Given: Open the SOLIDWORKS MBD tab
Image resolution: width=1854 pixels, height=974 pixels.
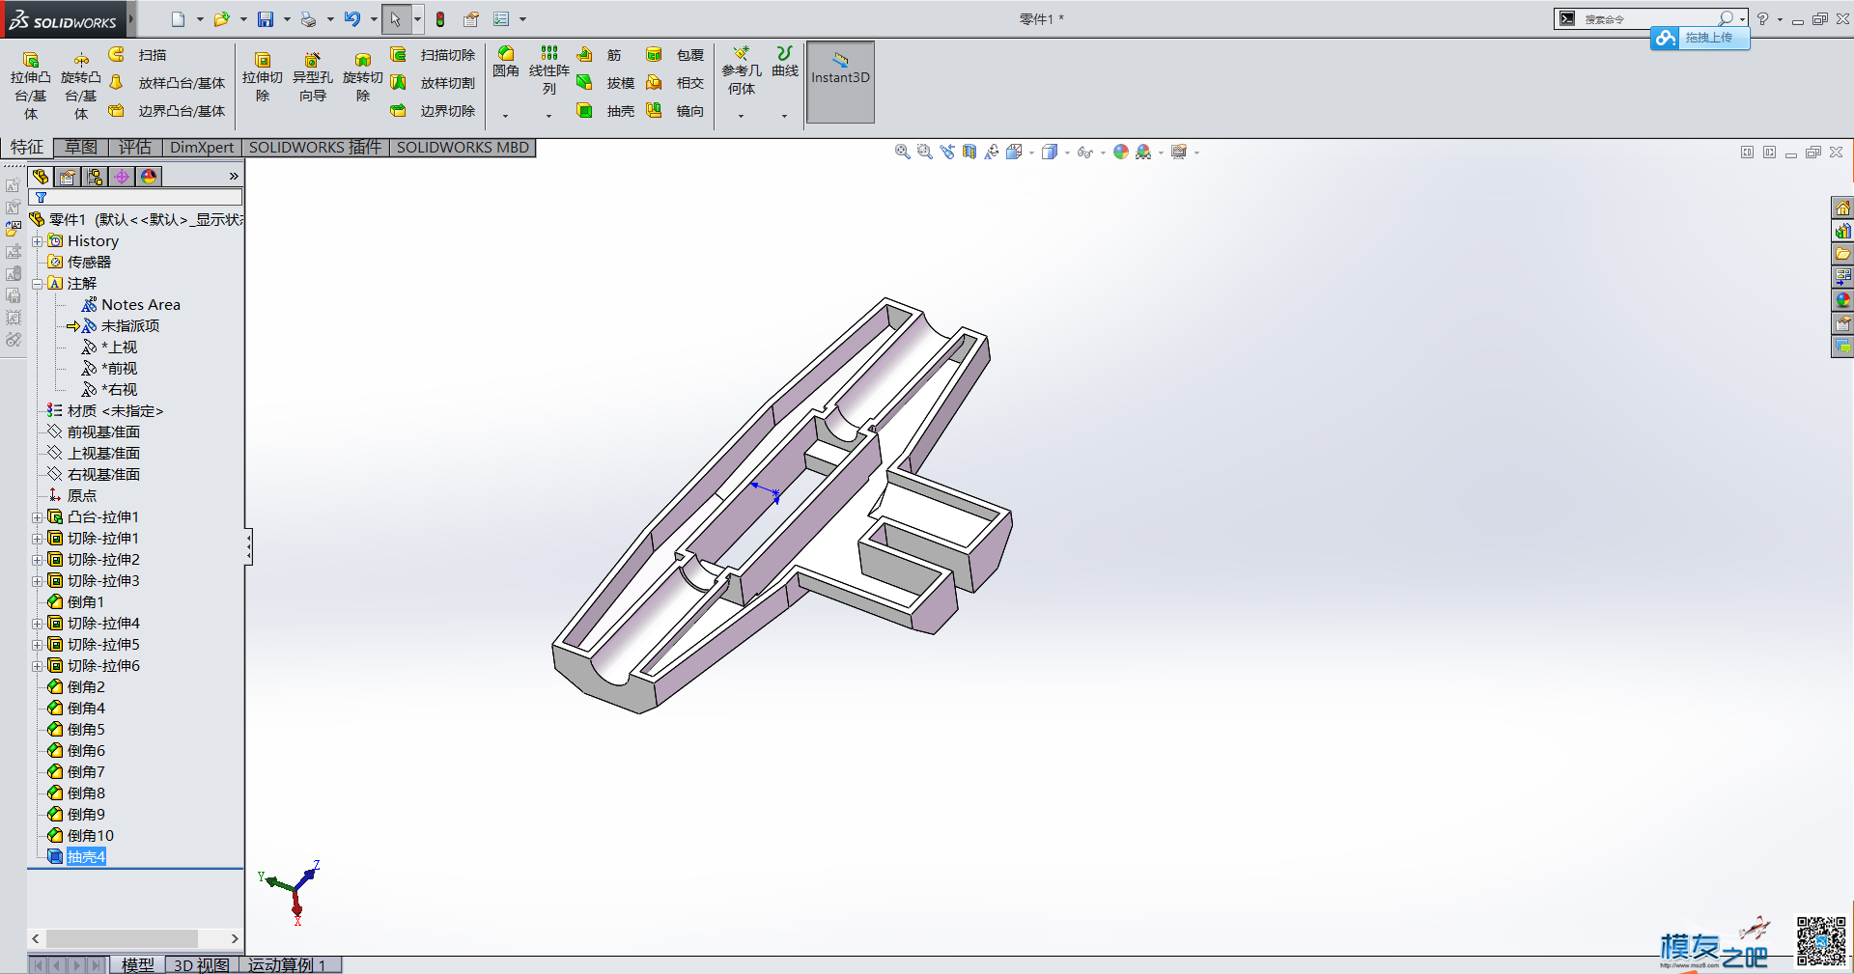Looking at the screenshot, I should click(x=463, y=147).
